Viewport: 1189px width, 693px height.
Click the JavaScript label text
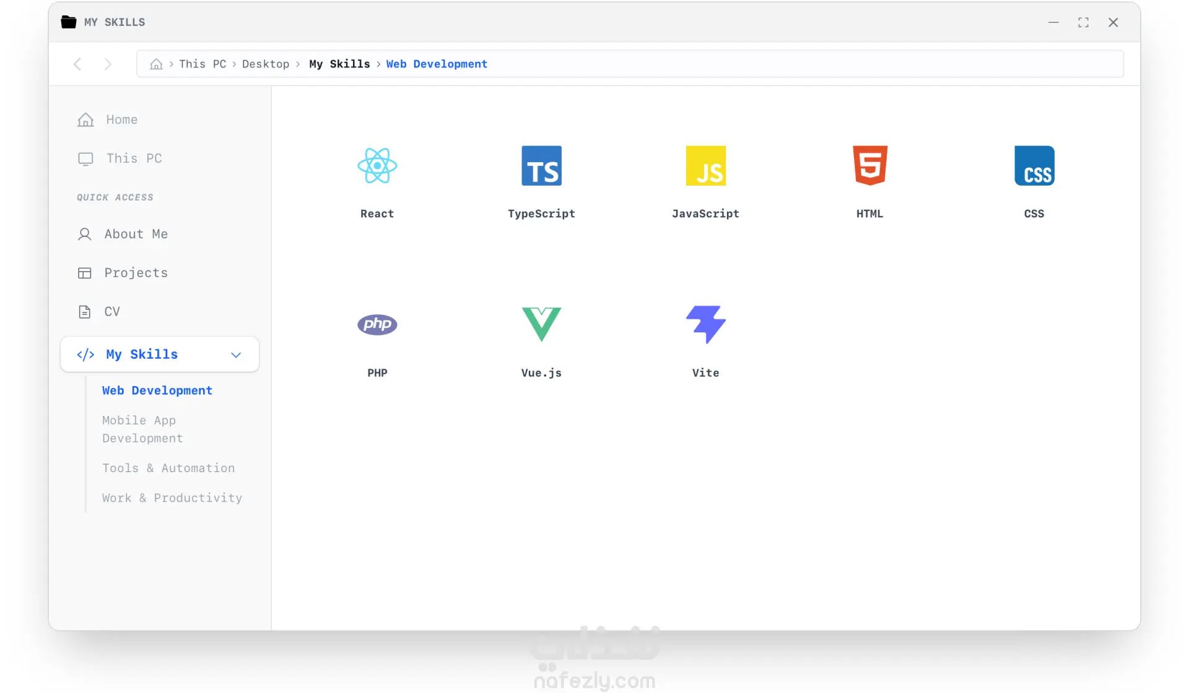coord(705,213)
